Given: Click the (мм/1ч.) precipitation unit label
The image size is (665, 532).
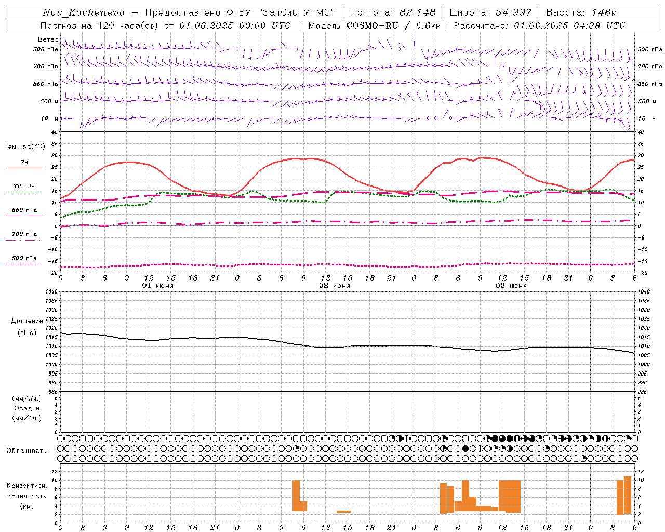Looking at the screenshot, I should pos(27,419).
